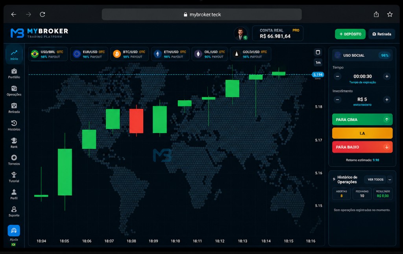Open the 1m timeframe selector
403x254 pixels.
[318, 63]
